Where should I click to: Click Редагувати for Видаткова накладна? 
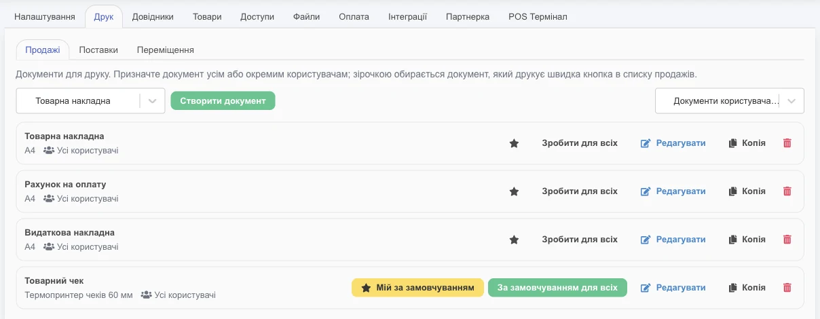673,240
